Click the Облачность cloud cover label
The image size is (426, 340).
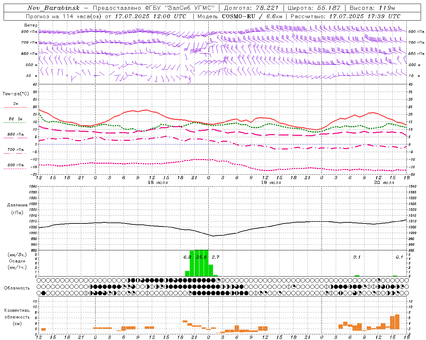(17, 288)
